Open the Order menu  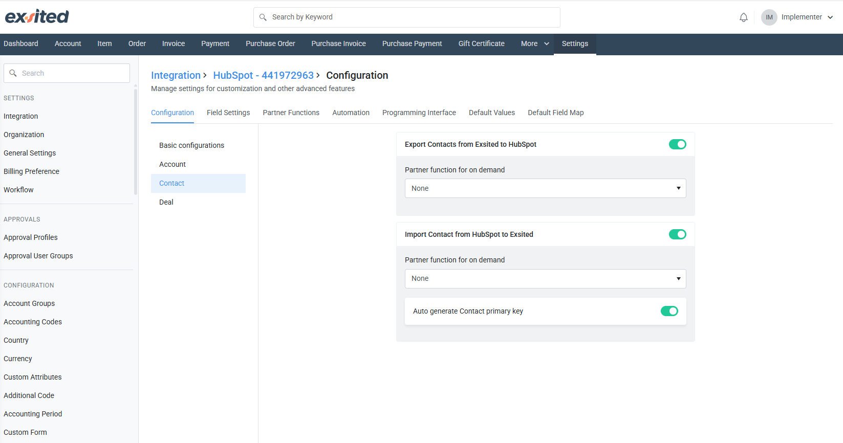[137, 44]
